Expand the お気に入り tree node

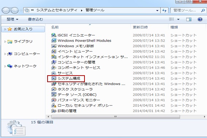tap(5, 29)
